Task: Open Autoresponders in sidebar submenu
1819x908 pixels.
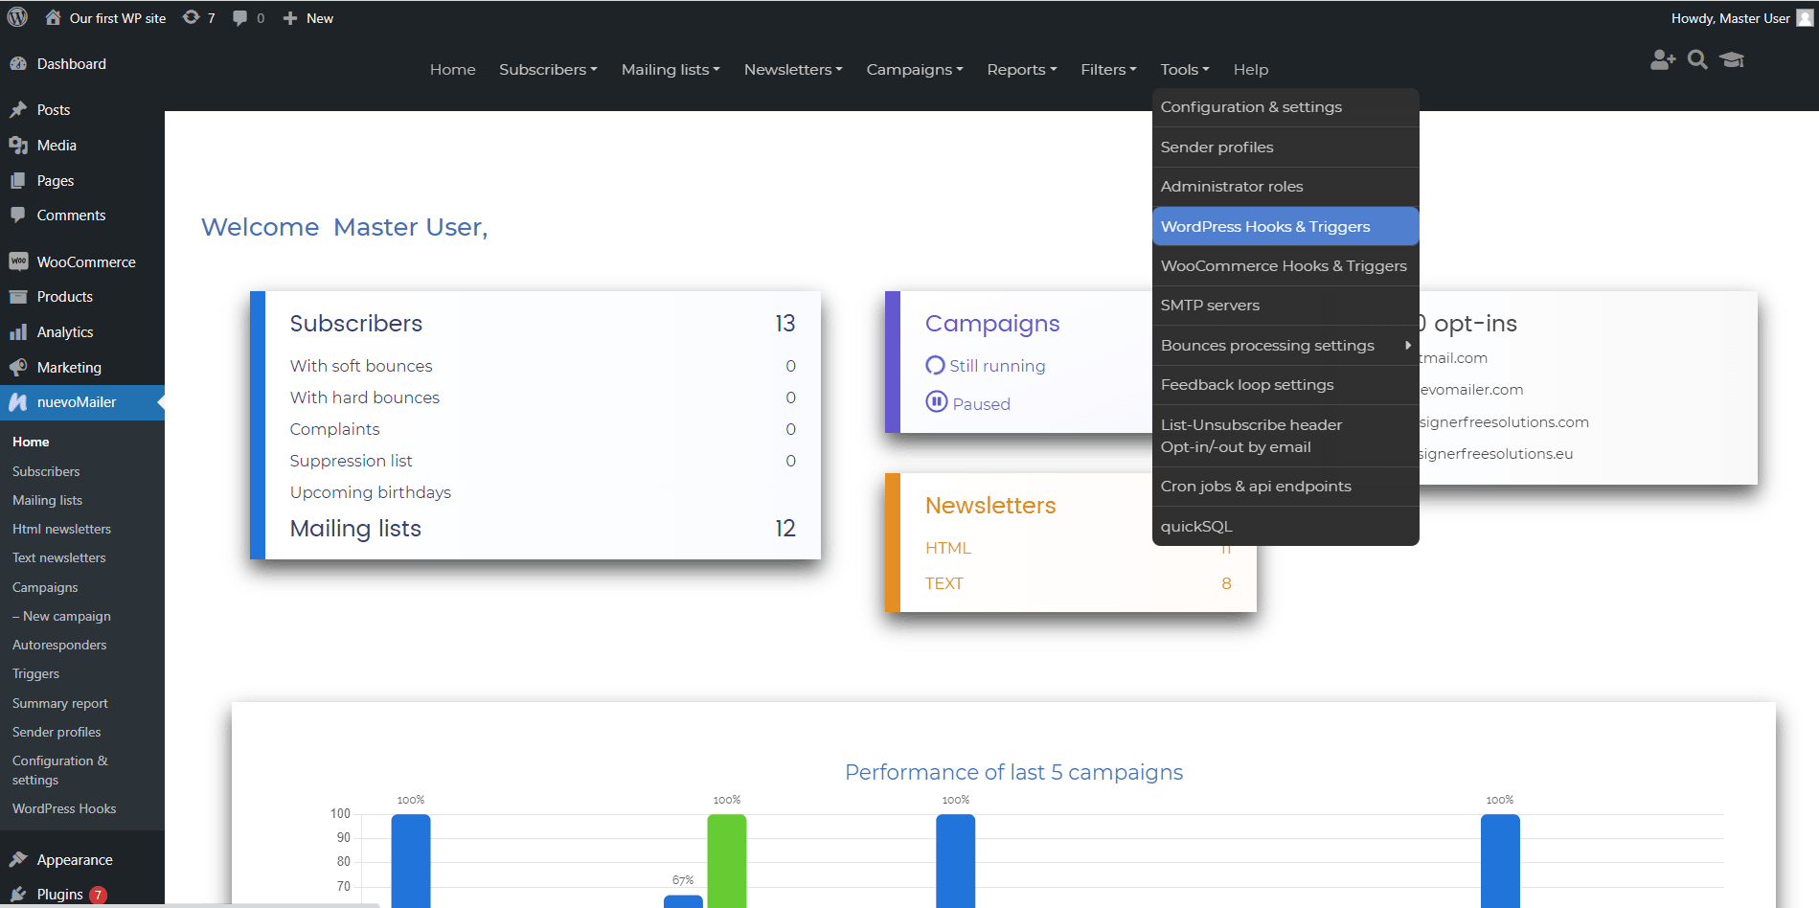Action: (59, 645)
